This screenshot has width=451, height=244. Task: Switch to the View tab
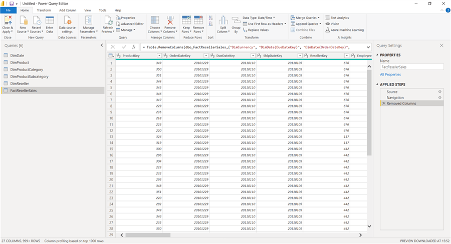click(x=87, y=10)
